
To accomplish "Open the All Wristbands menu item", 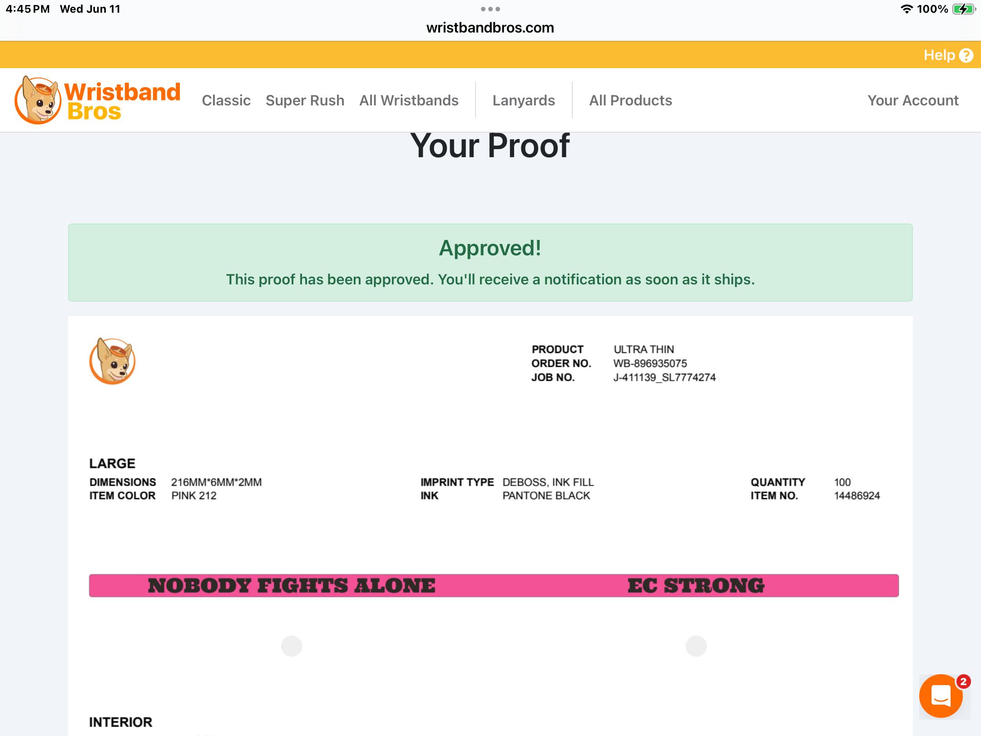I will pyautogui.click(x=409, y=100).
